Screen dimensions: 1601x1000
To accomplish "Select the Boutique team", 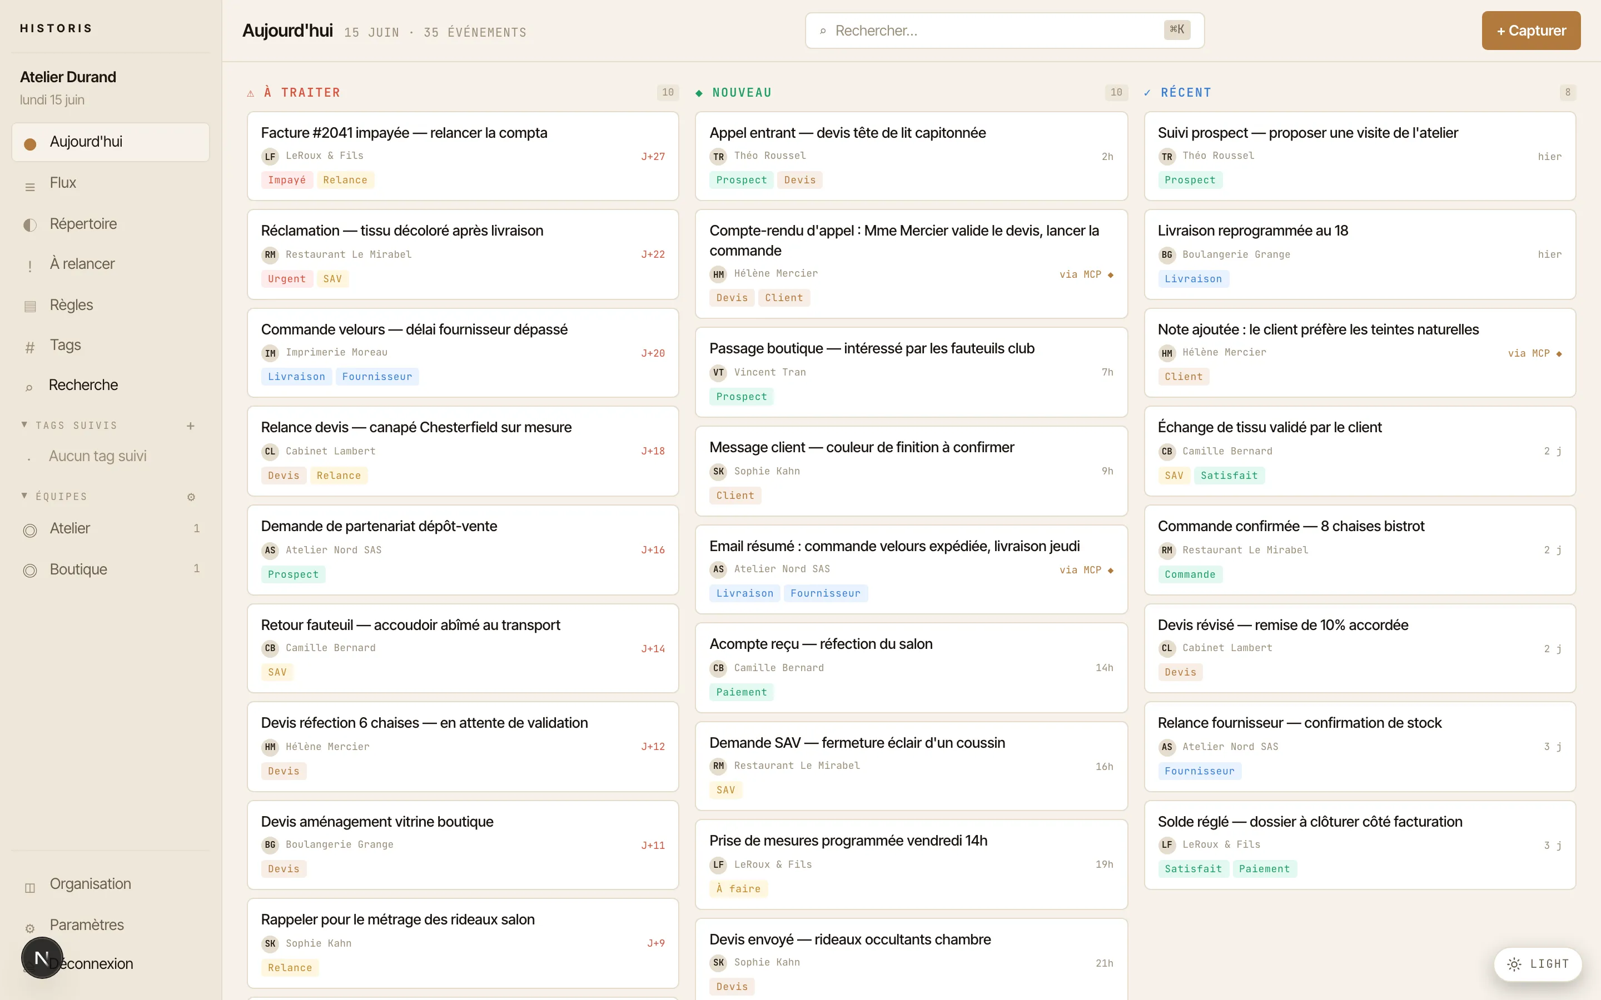I will pos(111,569).
